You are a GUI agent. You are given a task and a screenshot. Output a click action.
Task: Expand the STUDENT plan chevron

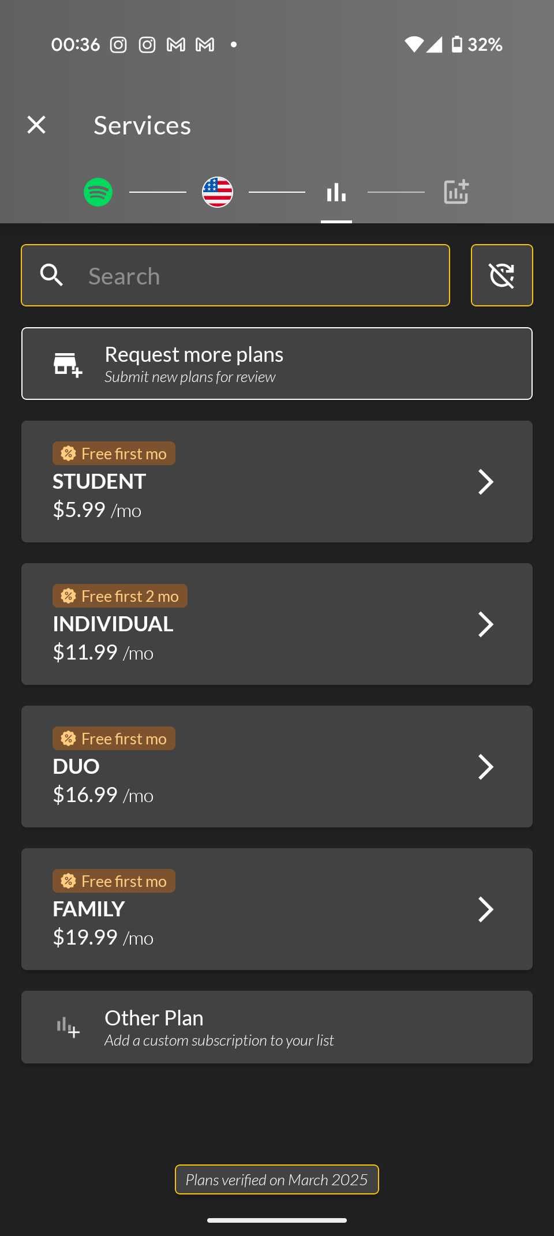[x=486, y=482]
